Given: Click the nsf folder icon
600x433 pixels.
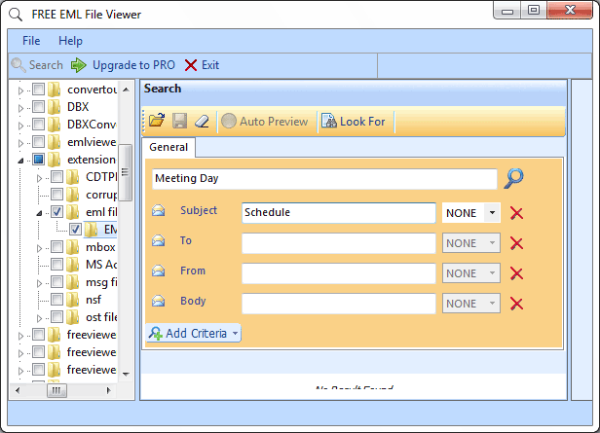Looking at the screenshot, I should 73,300.
